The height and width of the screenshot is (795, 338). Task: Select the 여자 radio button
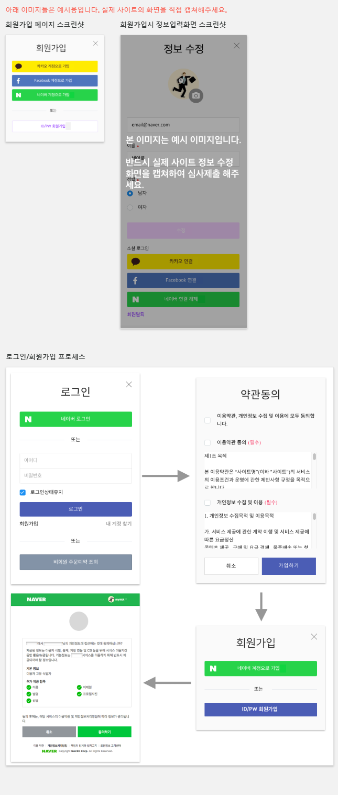[x=130, y=207]
